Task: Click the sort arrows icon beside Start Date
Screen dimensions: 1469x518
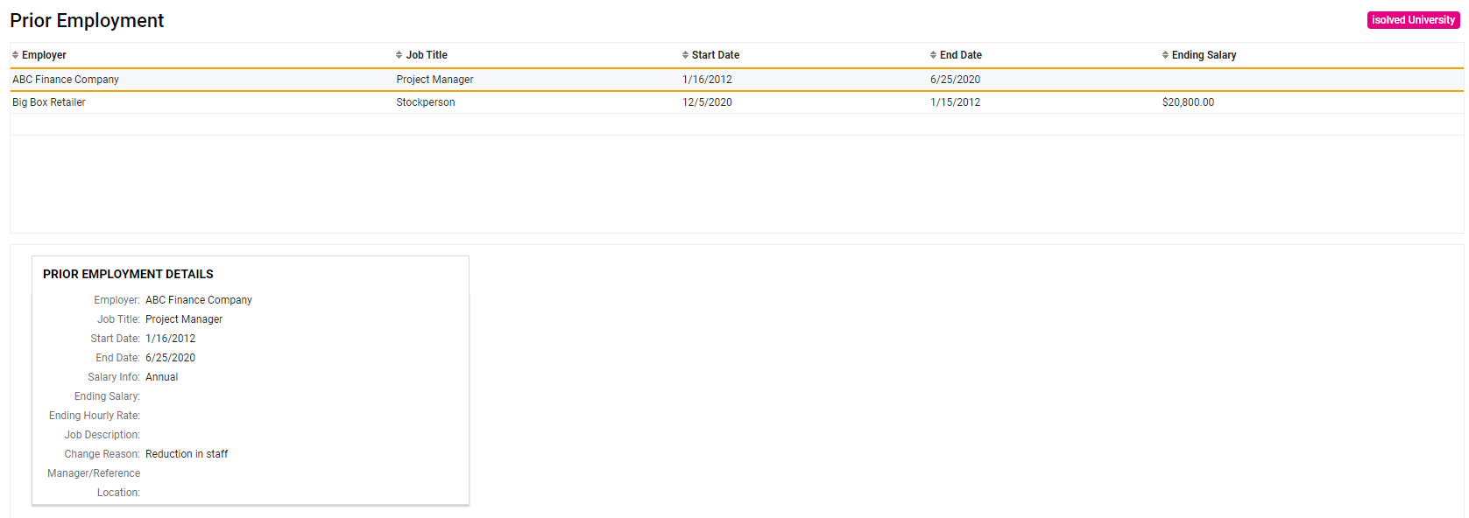Action: (686, 55)
